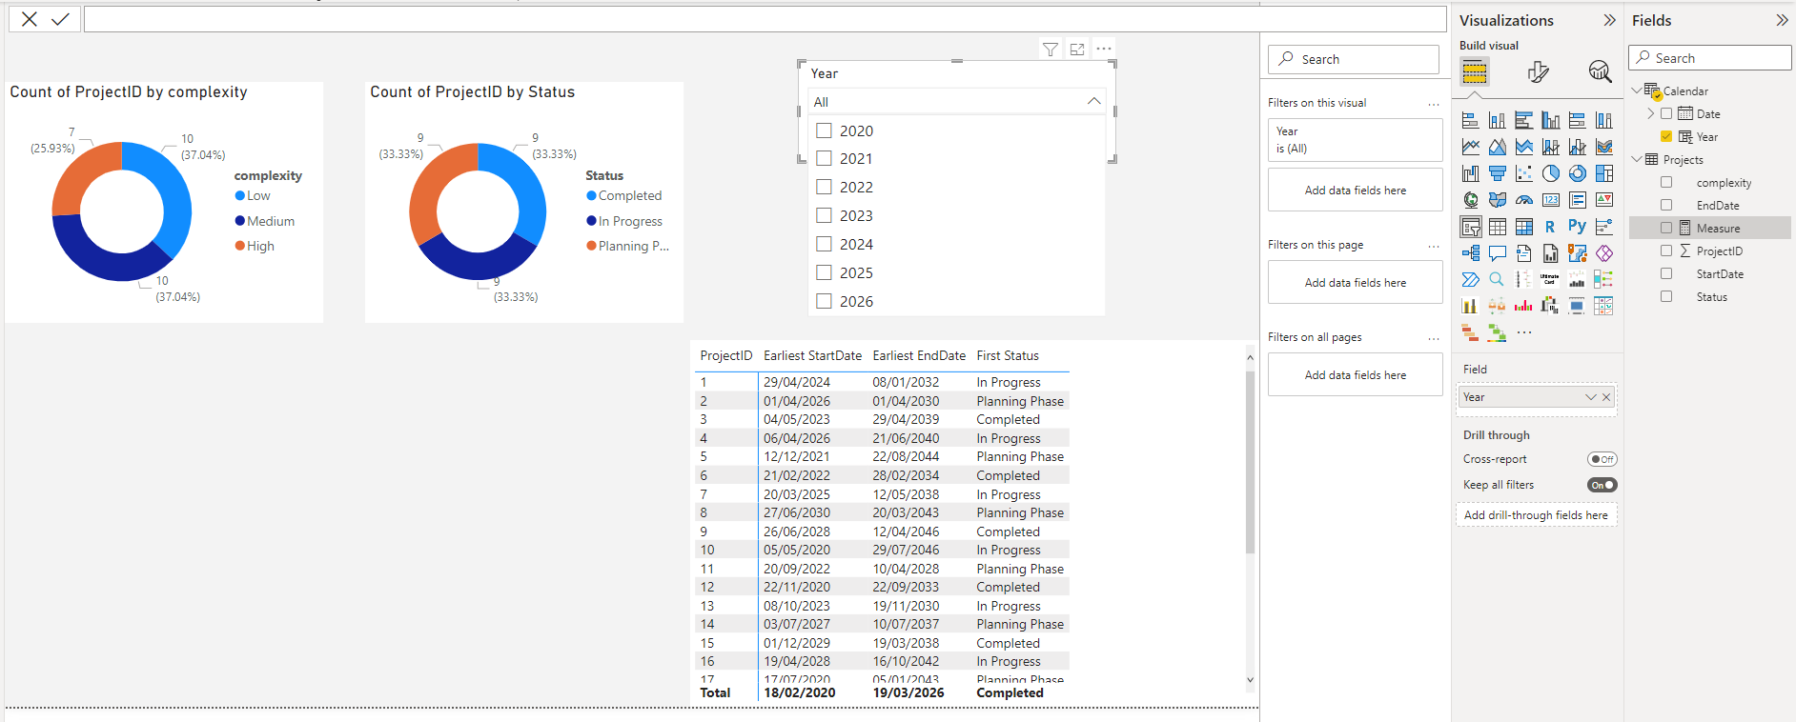Tick the 2026 year checkbox
Image resolution: width=1796 pixels, height=722 pixels.
pos(825,301)
